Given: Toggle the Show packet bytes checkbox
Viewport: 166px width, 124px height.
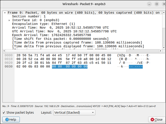Looking at the screenshot, I should pyautogui.click(x=4, y=112).
